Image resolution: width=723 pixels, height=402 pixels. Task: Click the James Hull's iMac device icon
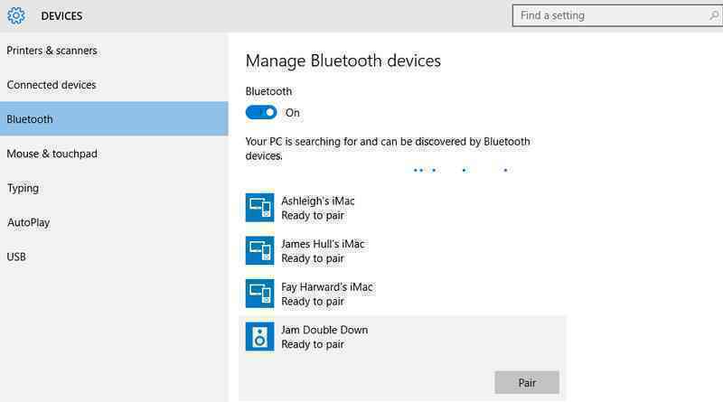[x=259, y=250]
